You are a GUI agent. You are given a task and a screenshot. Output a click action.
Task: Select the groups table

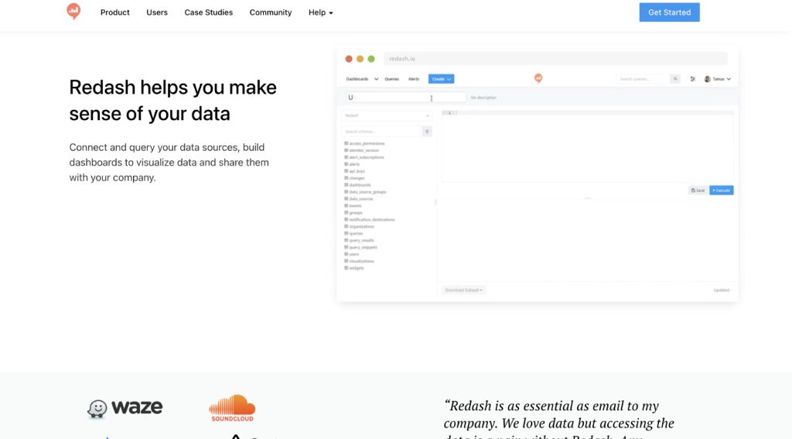353,213
